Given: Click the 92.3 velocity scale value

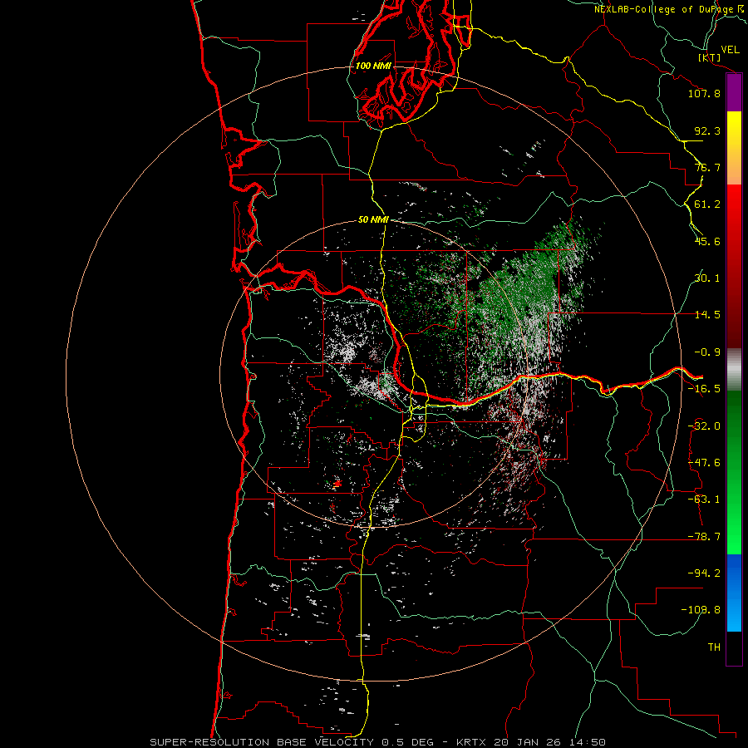Looking at the screenshot, I should 707,130.
